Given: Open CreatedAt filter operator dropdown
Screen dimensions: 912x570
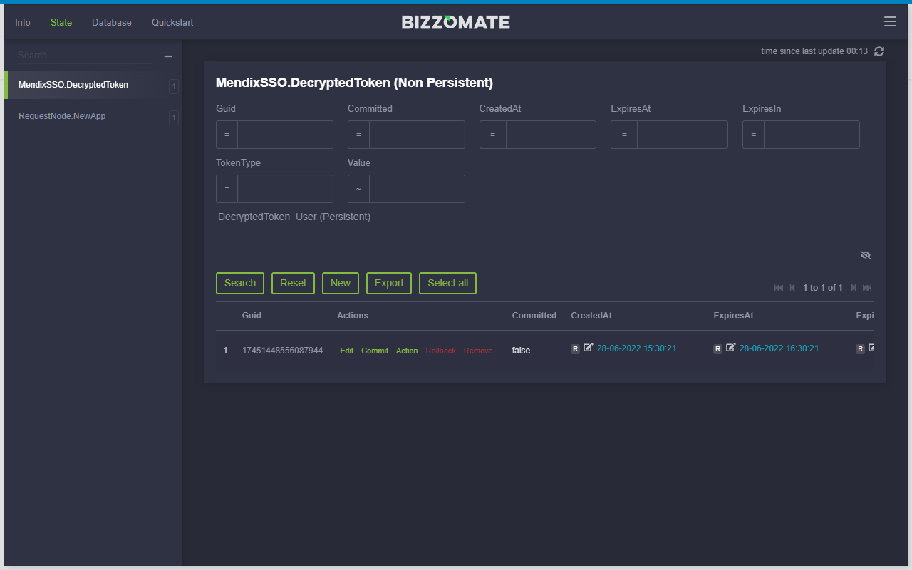Looking at the screenshot, I should 493,135.
